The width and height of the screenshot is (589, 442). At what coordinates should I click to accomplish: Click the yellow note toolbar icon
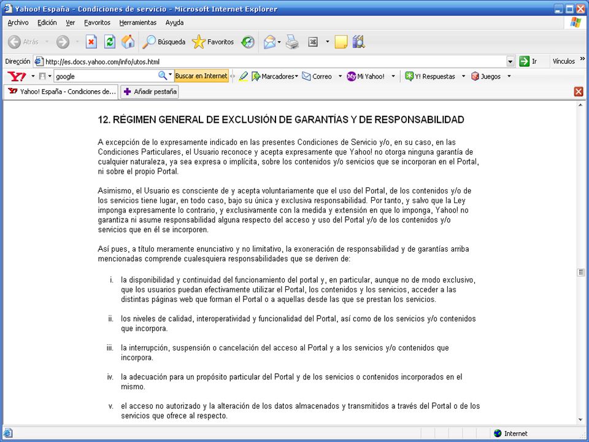pyautogui.click(x=341, y=42)
